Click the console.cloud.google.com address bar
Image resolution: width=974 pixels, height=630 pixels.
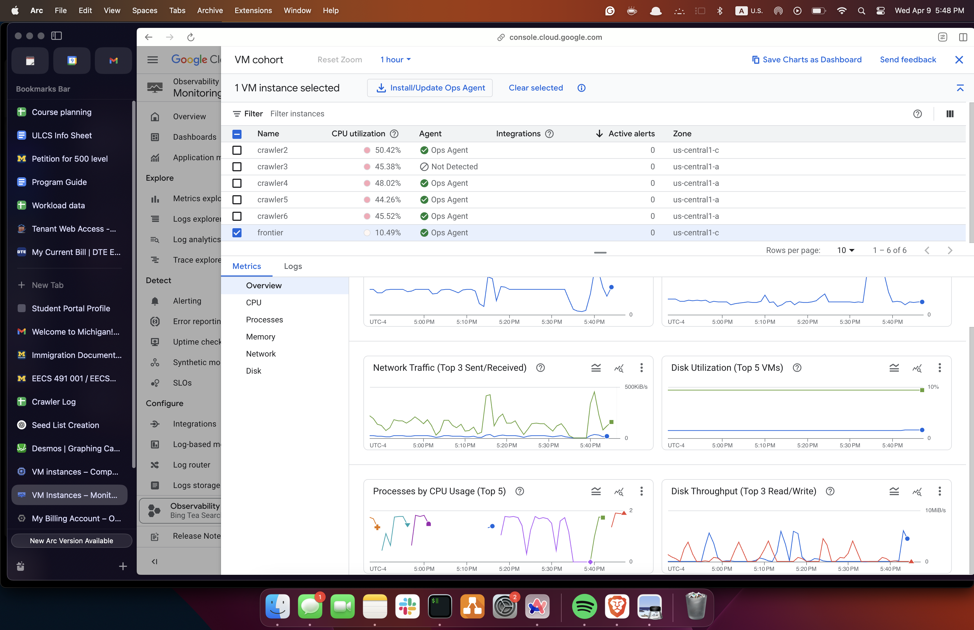pos(550,37)
